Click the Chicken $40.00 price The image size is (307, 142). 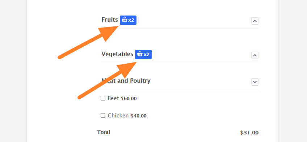click(138, 116)
